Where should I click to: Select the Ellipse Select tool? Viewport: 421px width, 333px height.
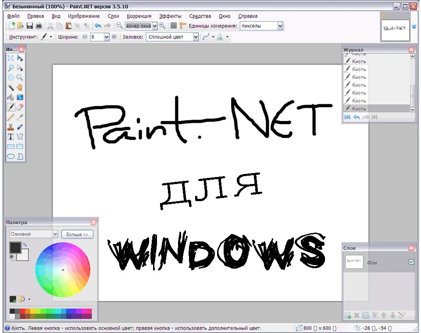pyautogui.click(x=11, y=78)
